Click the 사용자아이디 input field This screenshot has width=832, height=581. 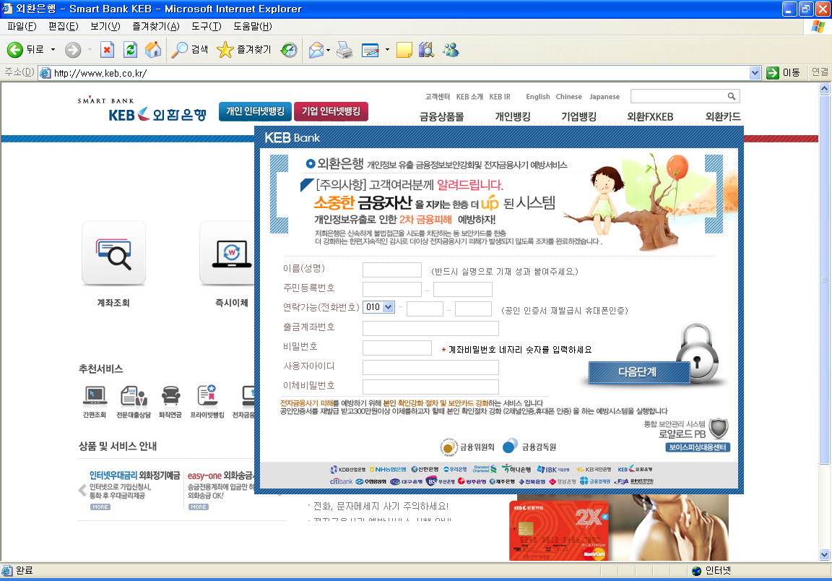tap(430, 368)
